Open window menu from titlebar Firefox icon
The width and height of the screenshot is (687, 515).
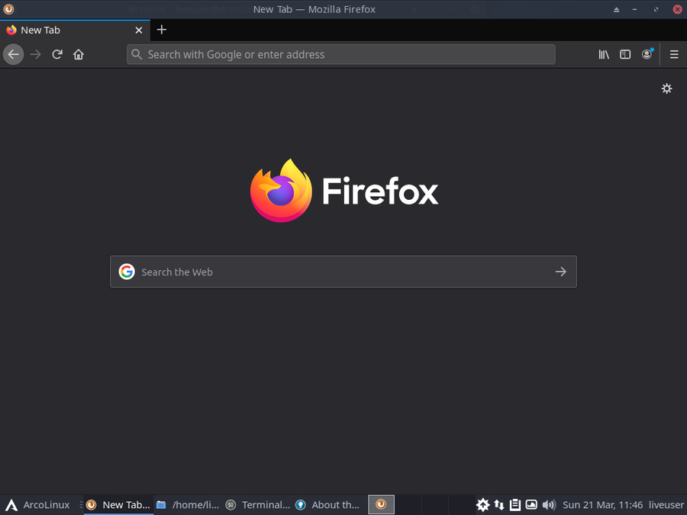point(8,9)
